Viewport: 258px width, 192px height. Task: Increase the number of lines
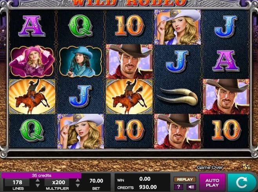coord(38,180)
